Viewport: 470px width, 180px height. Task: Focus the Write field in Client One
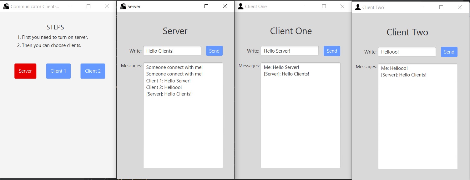[x=290, y=51]
